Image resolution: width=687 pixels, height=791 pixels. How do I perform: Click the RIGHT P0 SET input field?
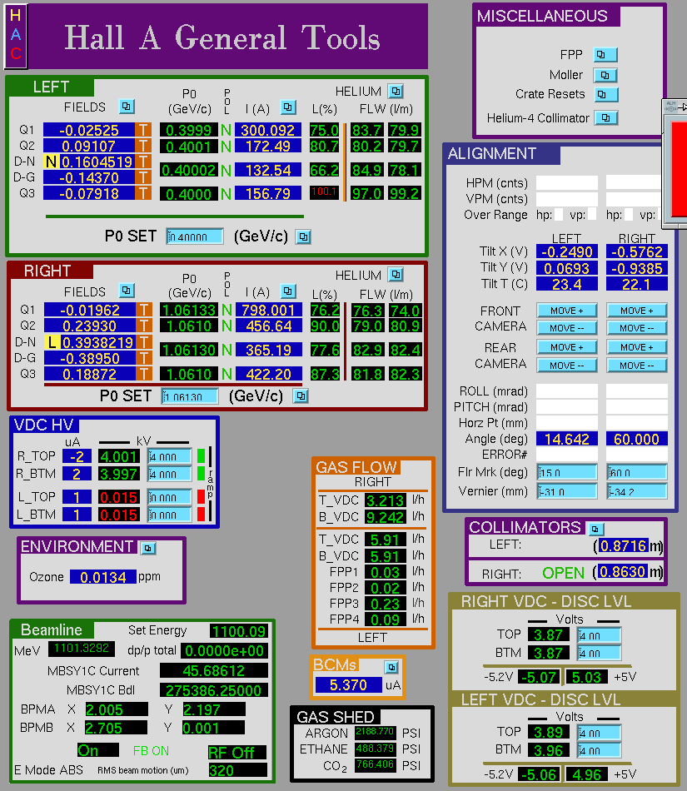[190, 396]
